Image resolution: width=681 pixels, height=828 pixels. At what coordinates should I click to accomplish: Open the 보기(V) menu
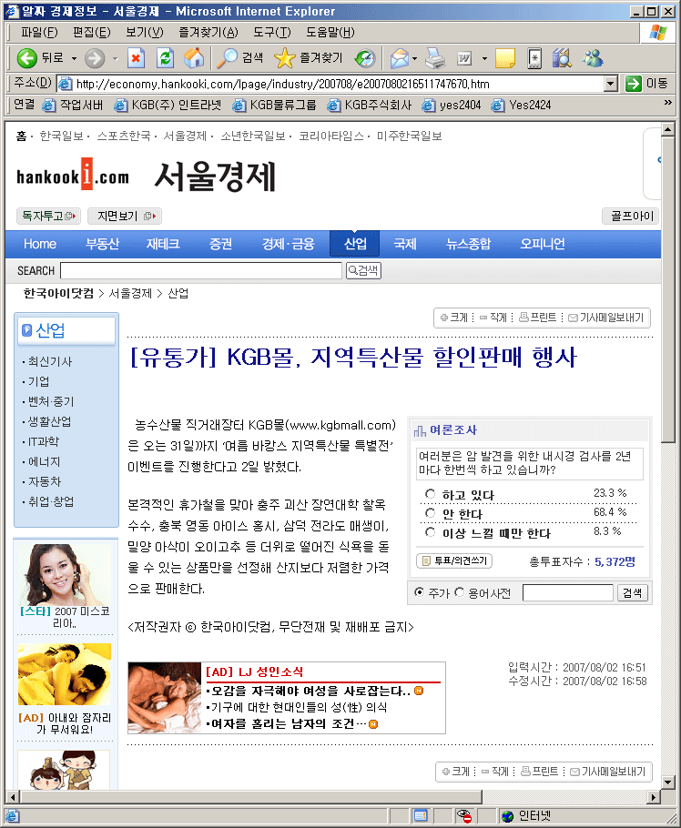144,33
